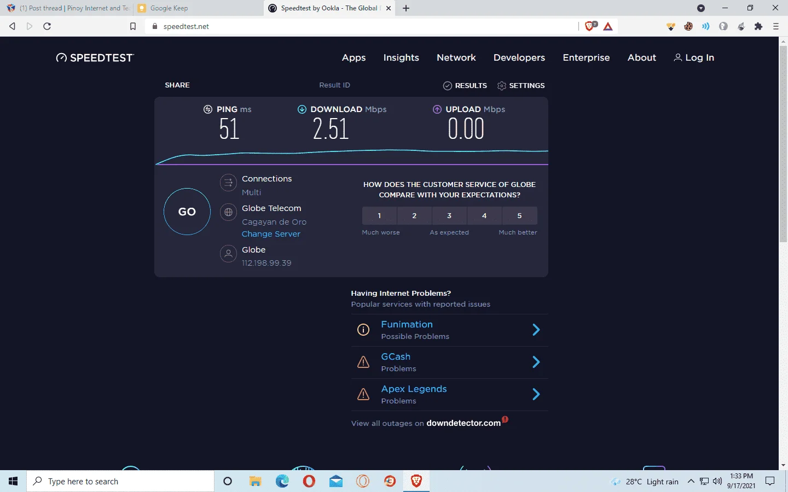The image size is (788, 492).
Task: Expand the GCash problems chevron
Action: [536, 362]
